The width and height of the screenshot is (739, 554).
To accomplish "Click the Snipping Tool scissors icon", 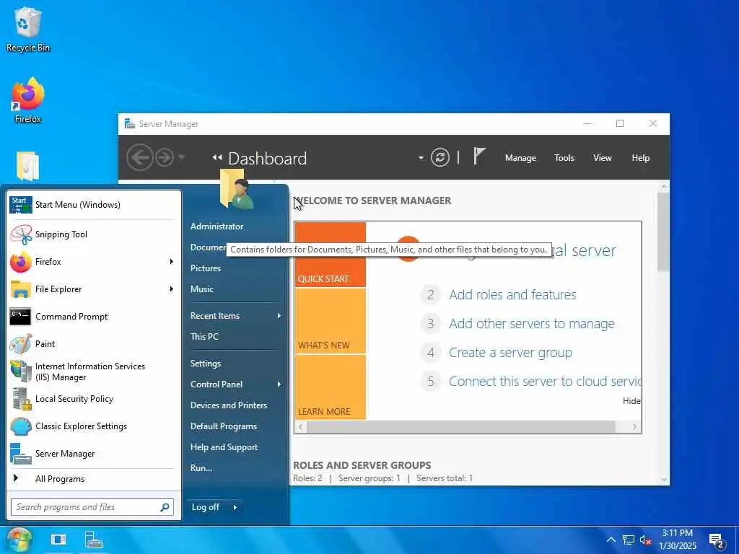I will pos(21,234).
